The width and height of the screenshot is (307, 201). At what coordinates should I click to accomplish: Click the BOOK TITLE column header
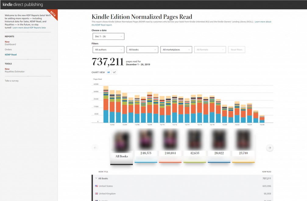pyautogui.click(x=103, y=172)
